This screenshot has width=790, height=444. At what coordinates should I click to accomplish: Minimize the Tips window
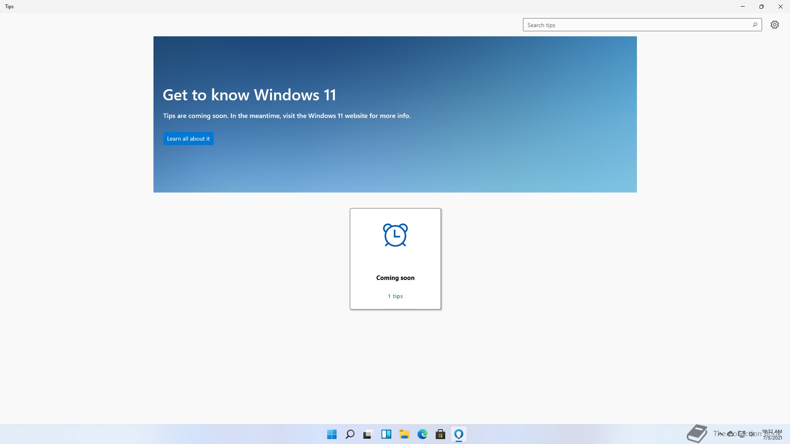(x=743, y=7)
